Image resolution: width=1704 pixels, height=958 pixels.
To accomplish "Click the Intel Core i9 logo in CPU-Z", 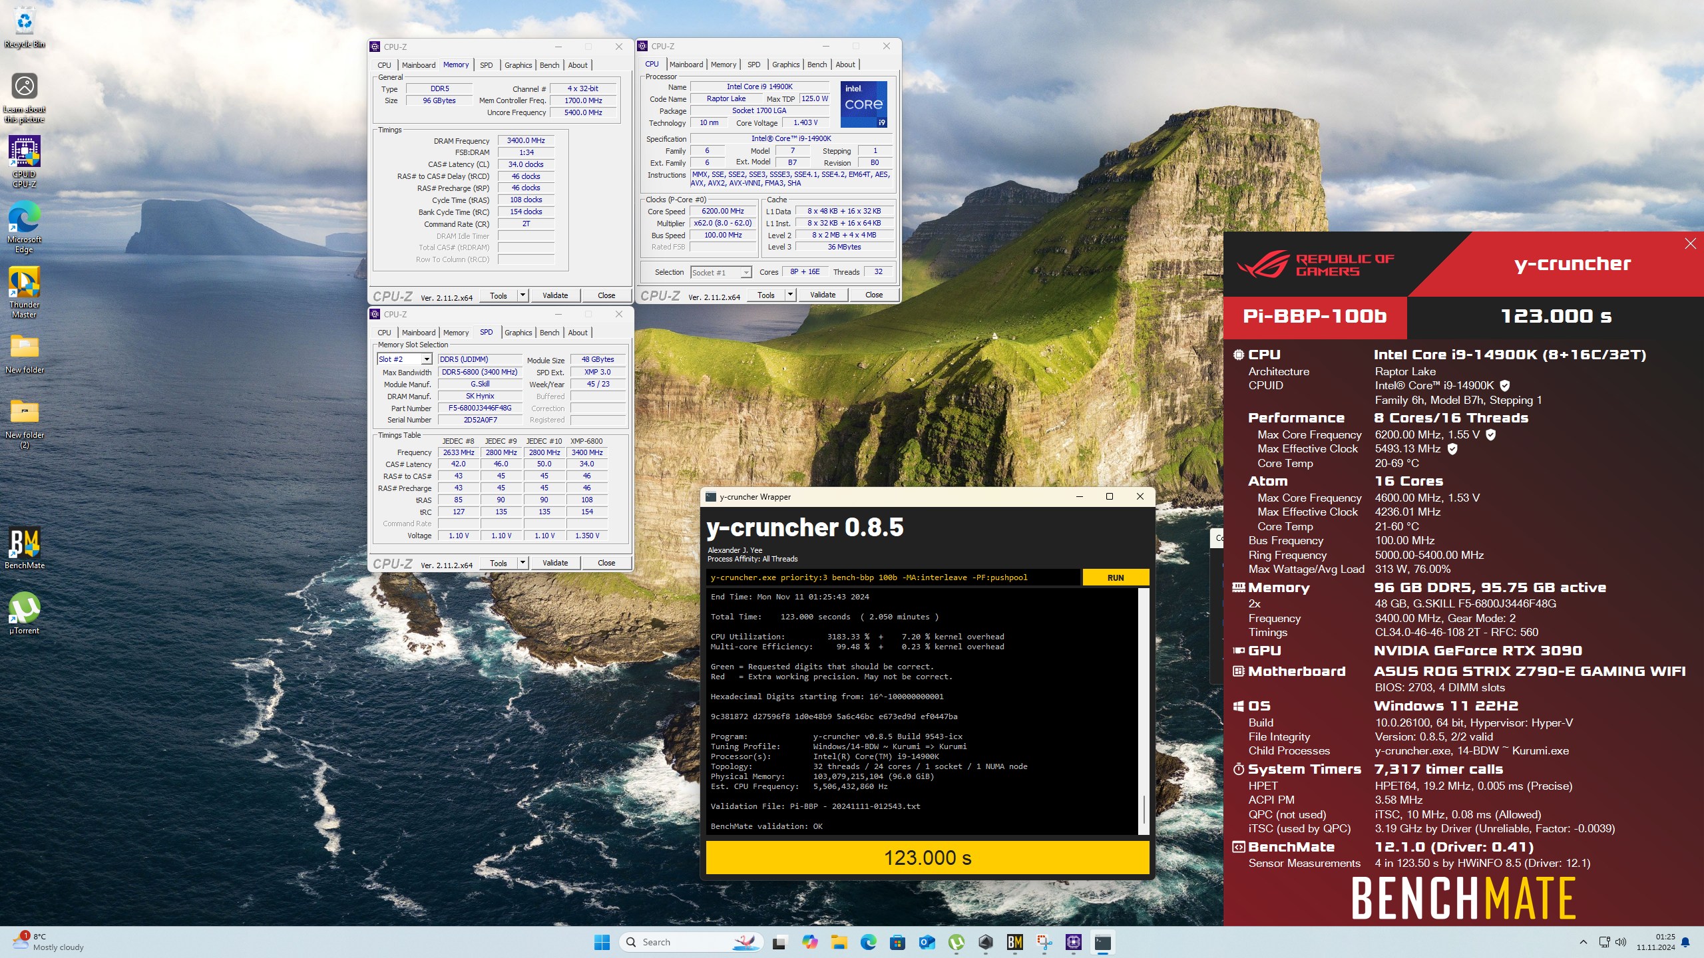I will point(863,104).
